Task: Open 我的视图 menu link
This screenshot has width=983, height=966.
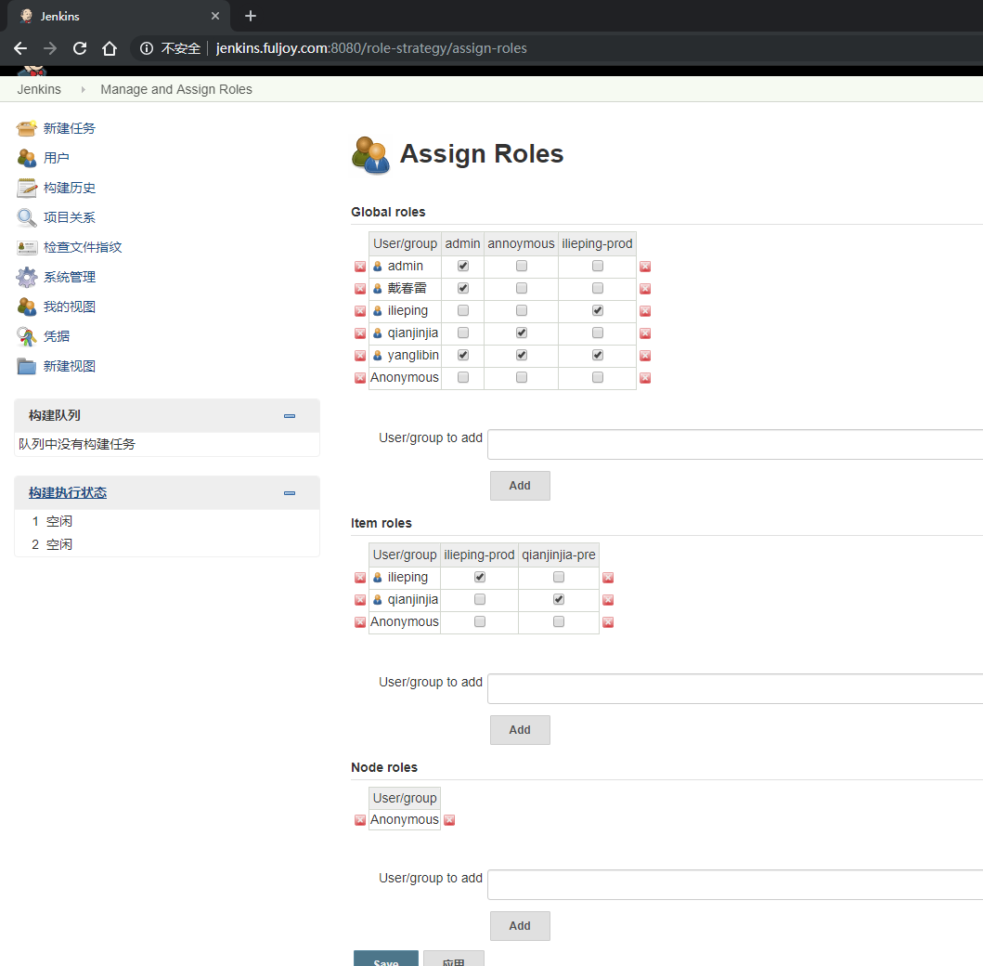Action: pos(69,307)
